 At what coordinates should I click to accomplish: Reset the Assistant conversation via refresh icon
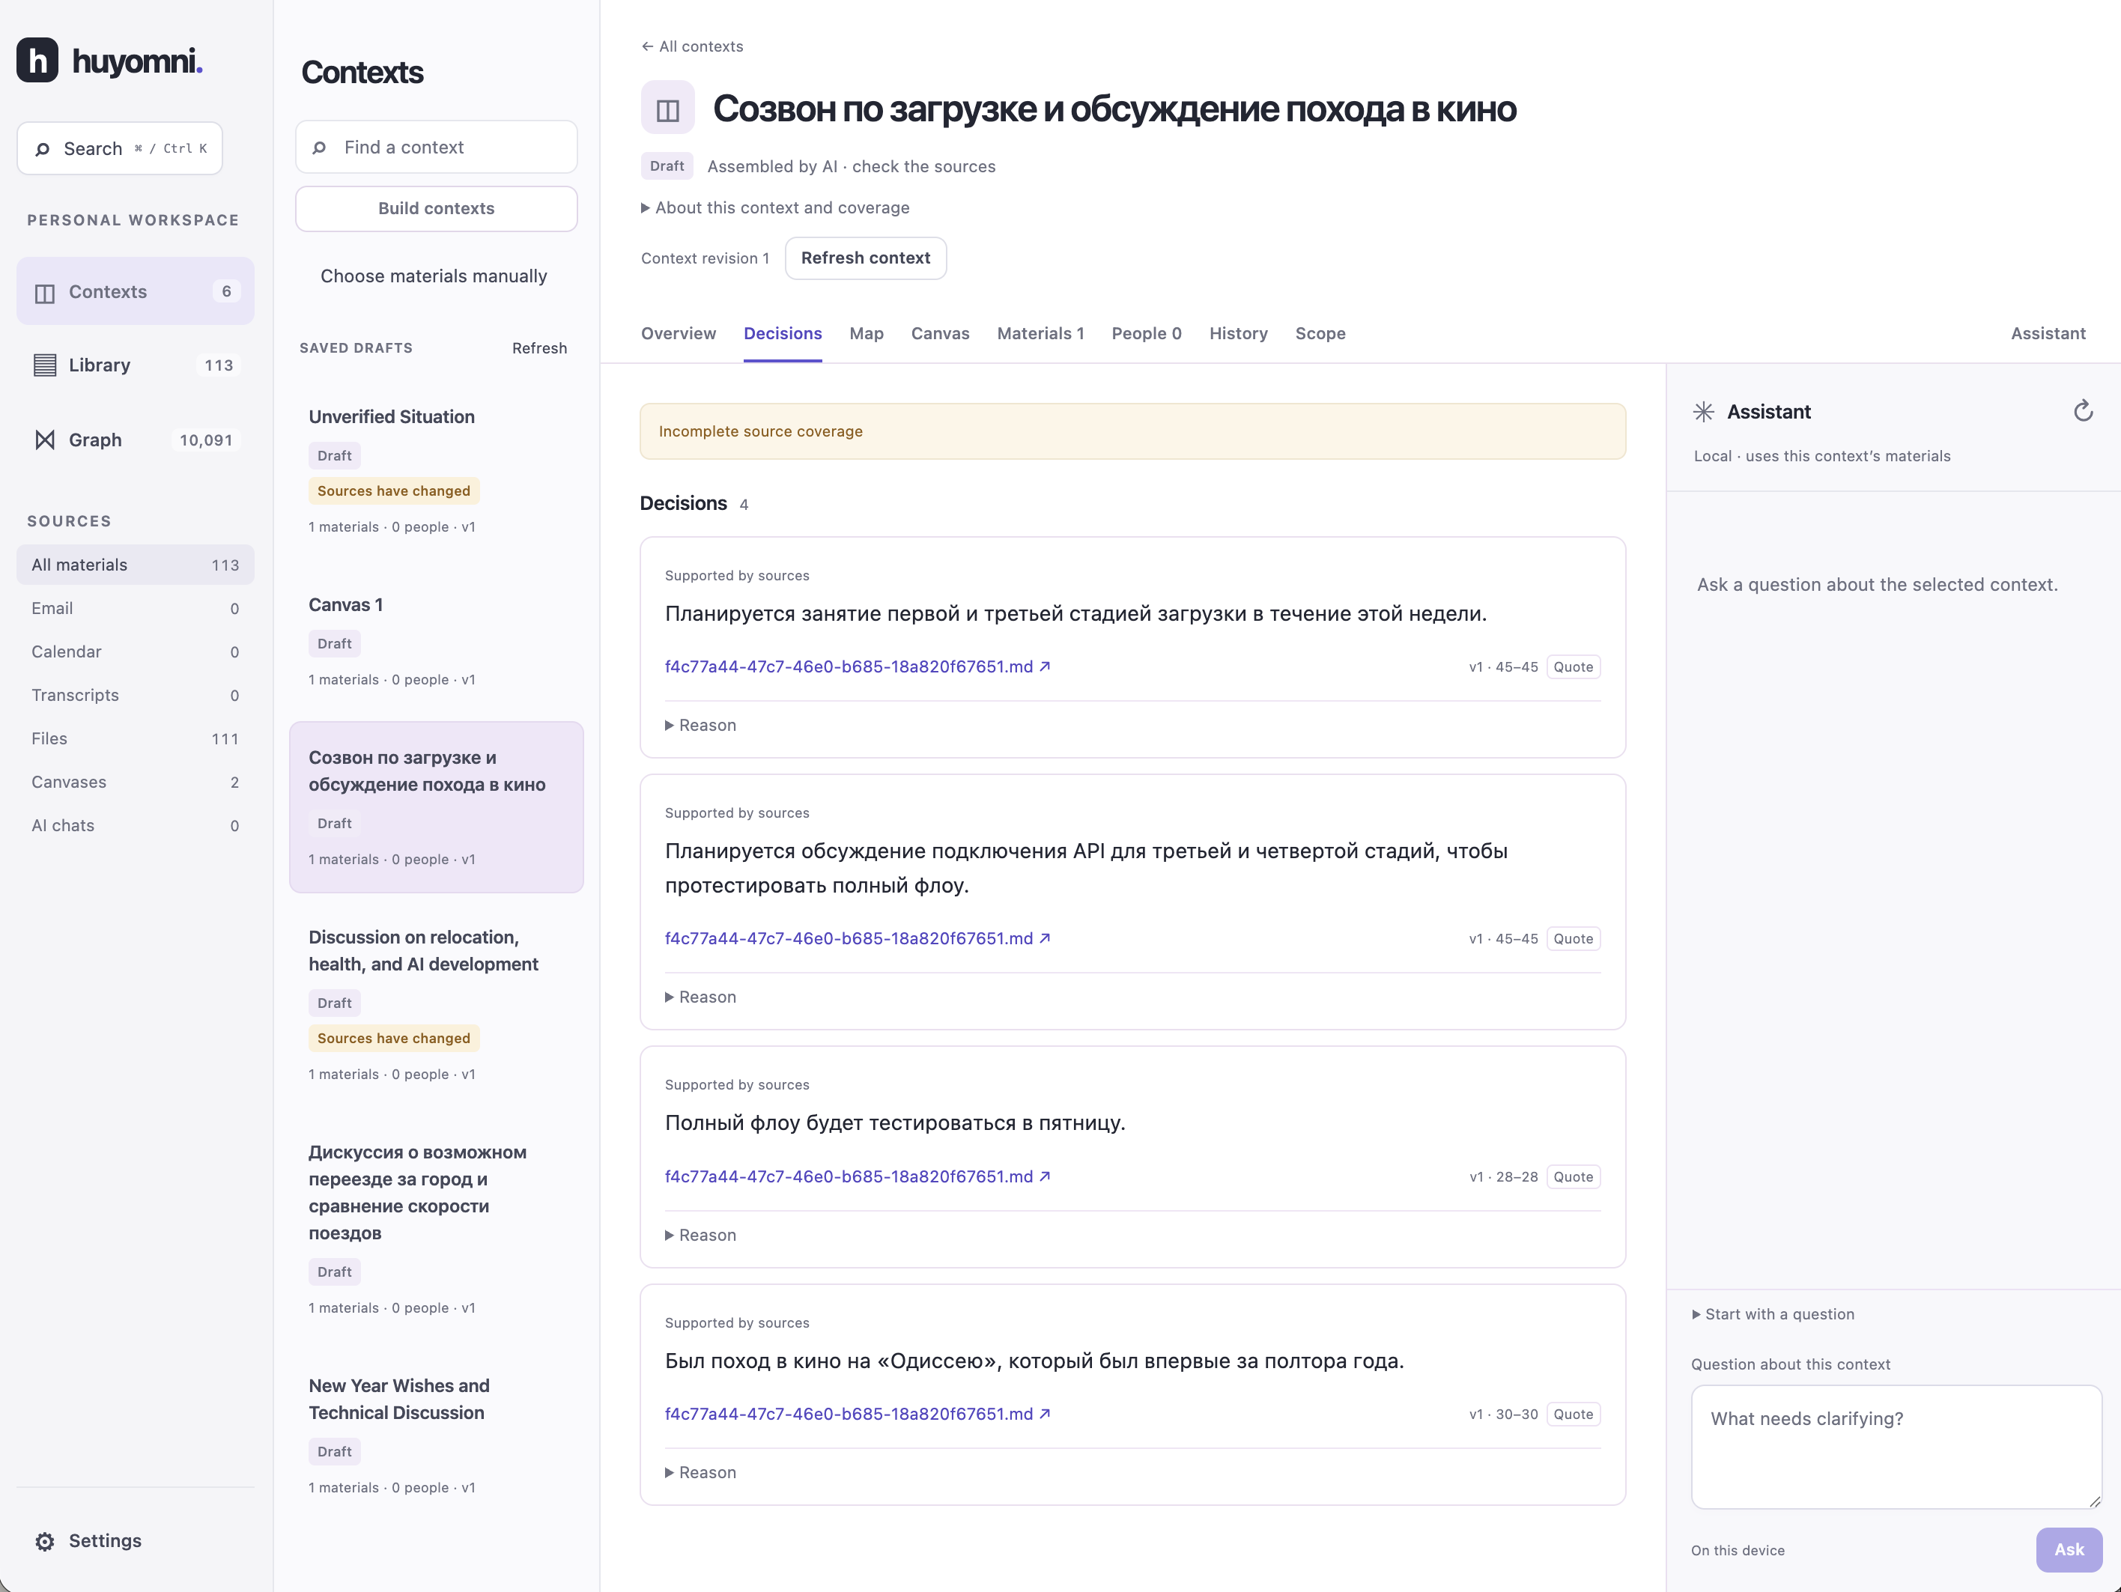tap(2083, 411)
